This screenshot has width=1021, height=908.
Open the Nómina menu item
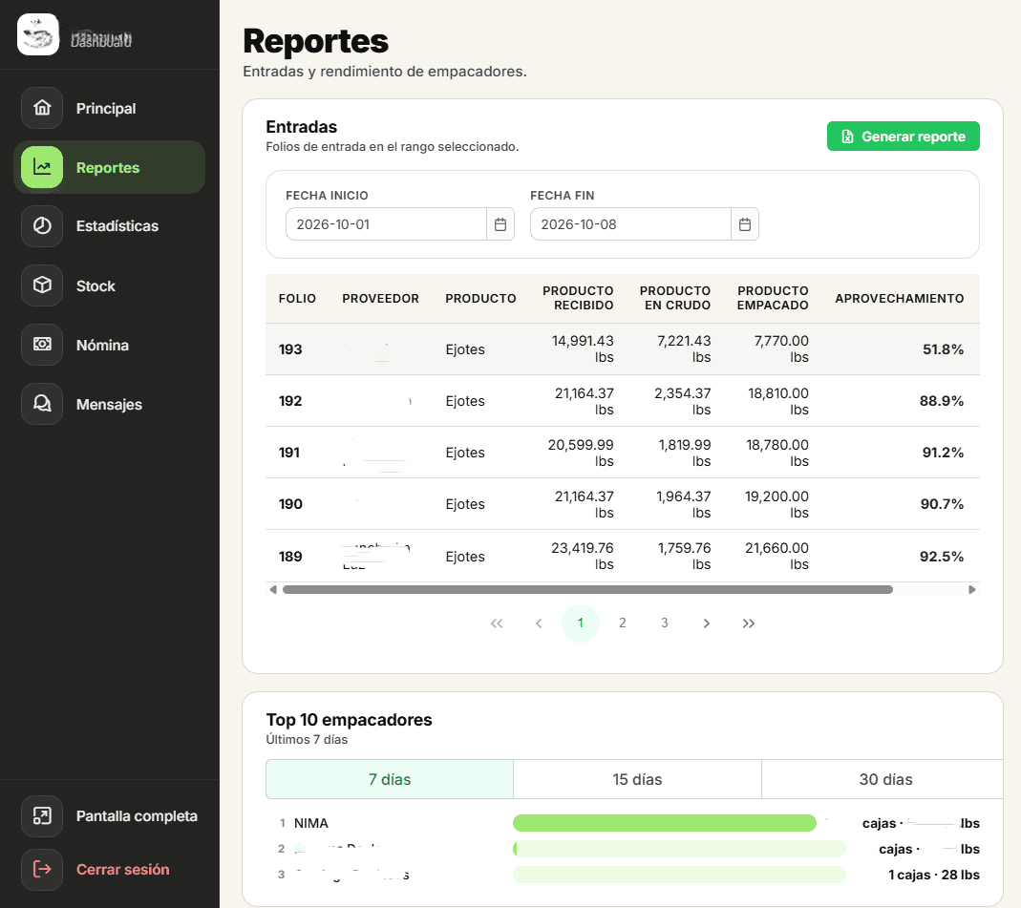110,345
